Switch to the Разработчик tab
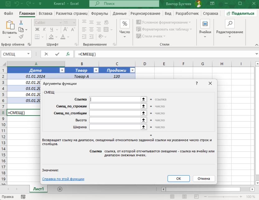 187,13
